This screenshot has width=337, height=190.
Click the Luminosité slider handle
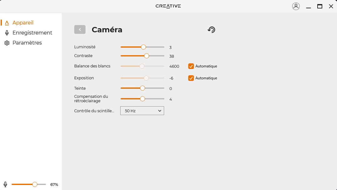pos(143,47)
